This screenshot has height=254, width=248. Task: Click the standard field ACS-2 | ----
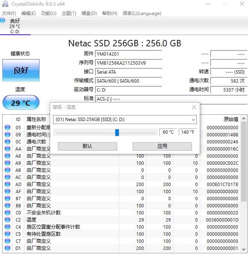[171, 99]
